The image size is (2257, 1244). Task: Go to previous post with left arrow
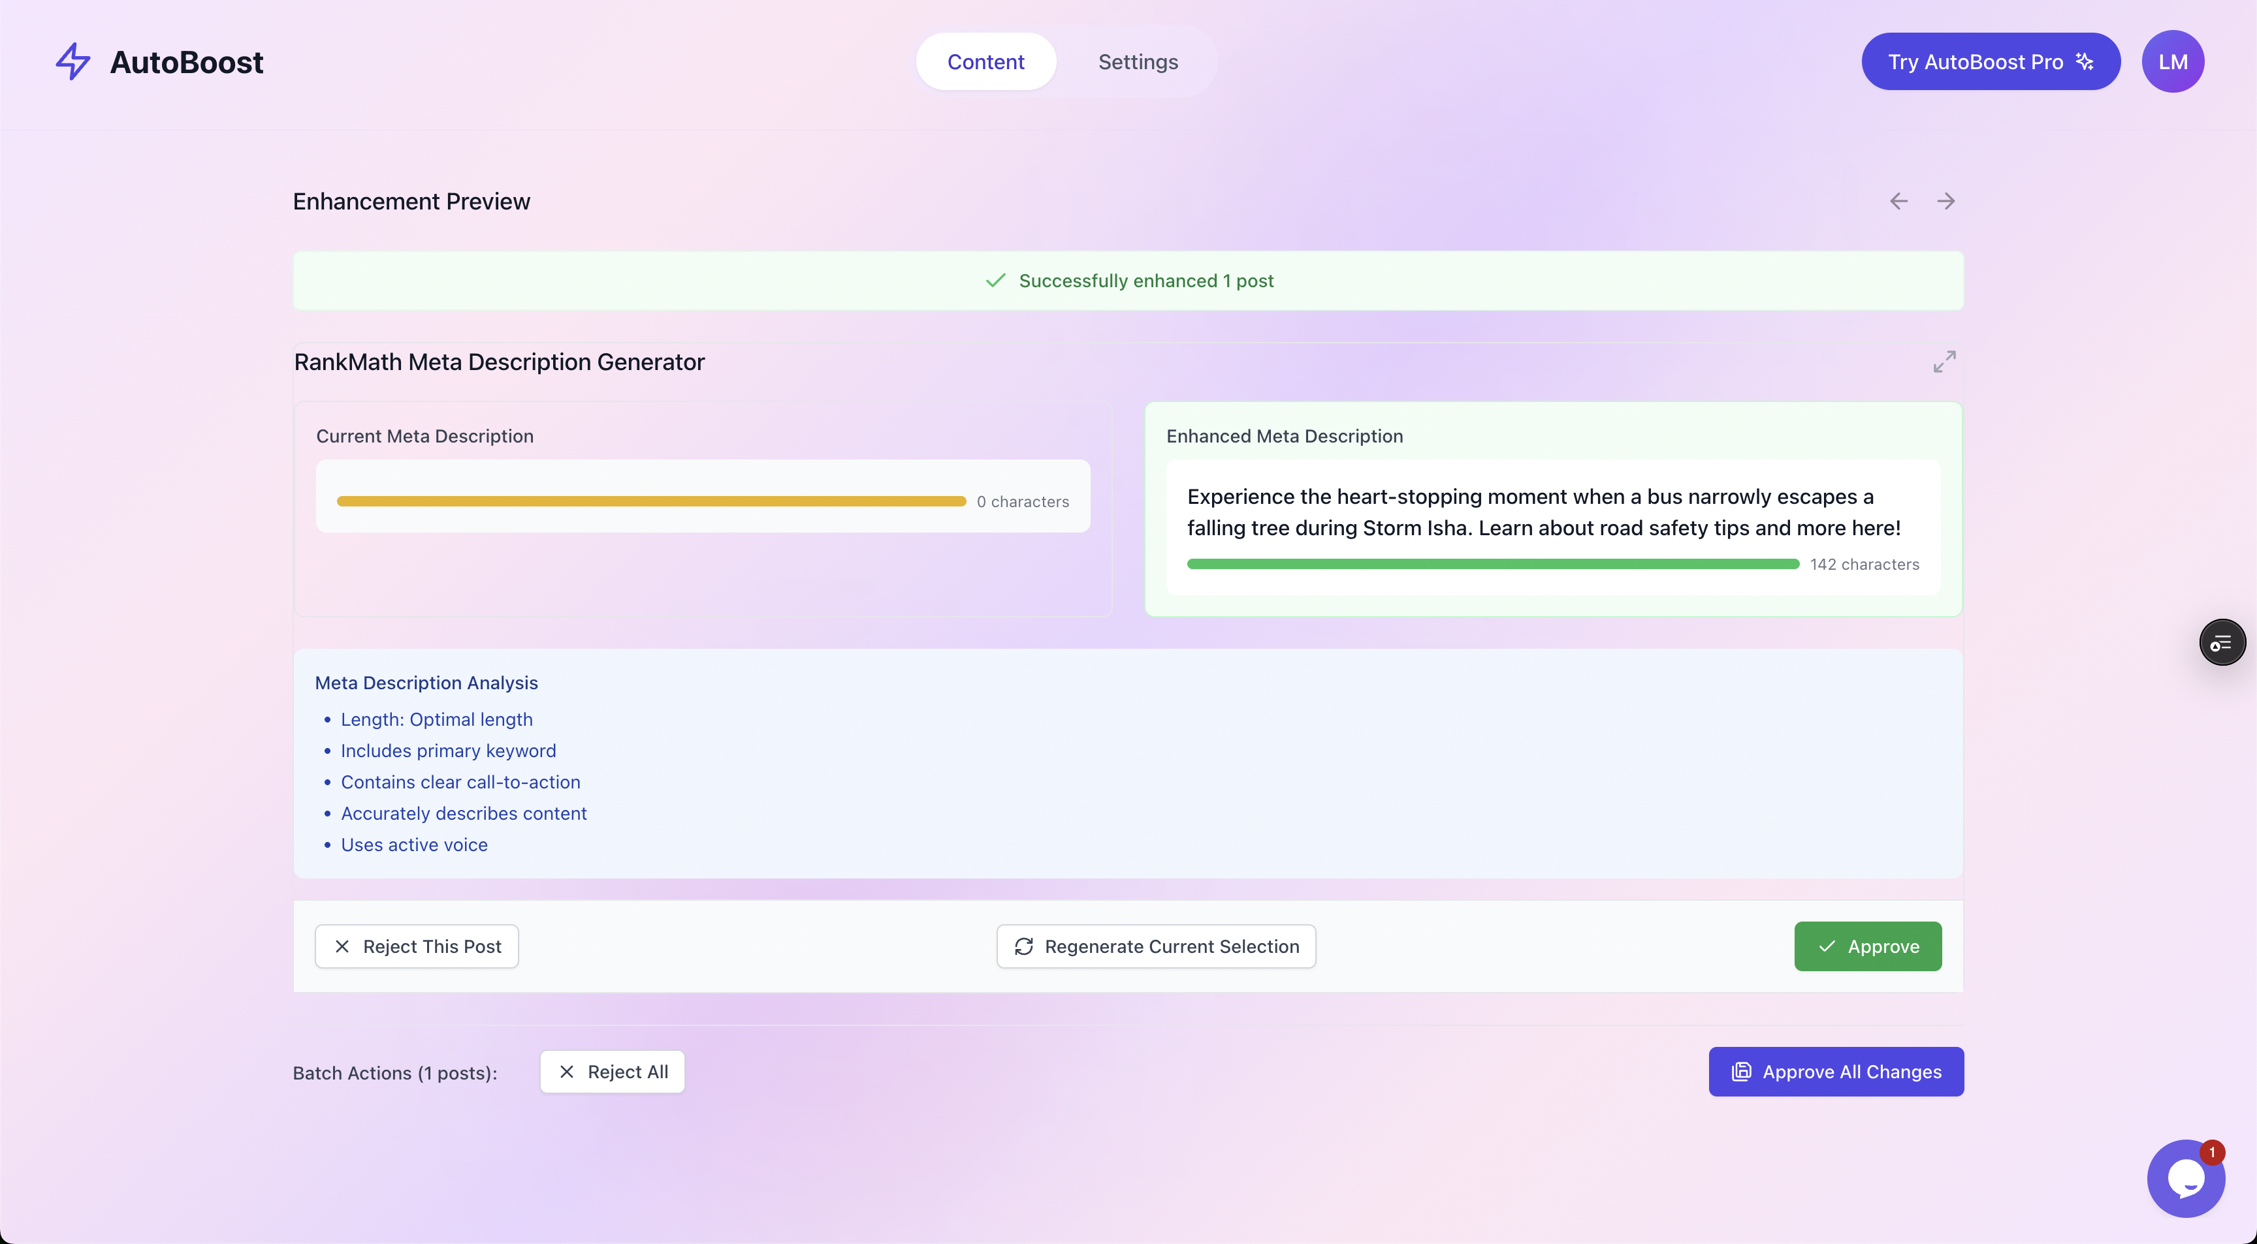[x=1898, y=202]
